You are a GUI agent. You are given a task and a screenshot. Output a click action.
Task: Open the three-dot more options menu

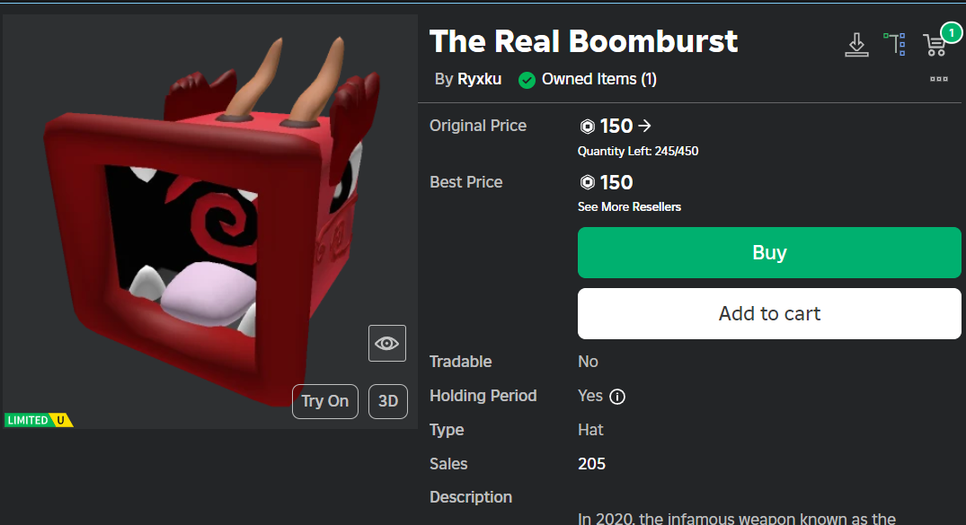click(x=939, y=79)
